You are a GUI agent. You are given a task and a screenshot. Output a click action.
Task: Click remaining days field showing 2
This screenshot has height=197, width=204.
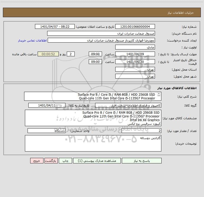pyautogui.click(x=71, y=54)
